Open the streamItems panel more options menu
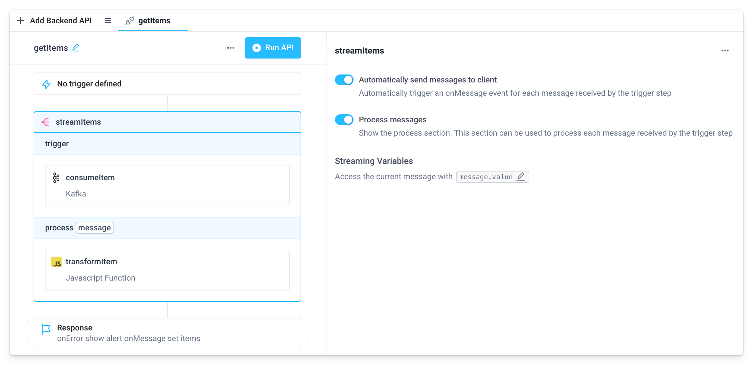This screenshot has width=753, height=365. (725, 51)
